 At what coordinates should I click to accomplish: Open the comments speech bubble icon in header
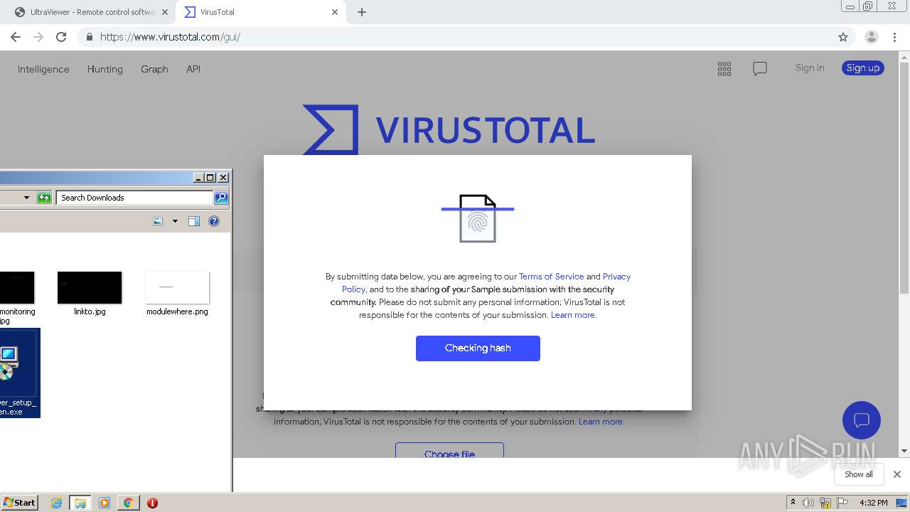(760, 69)
